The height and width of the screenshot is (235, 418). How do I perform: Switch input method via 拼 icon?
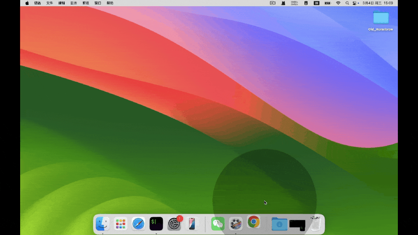click(x=317, y=3)
